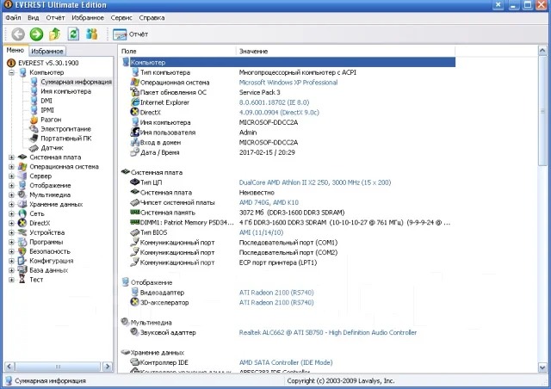Viewport: 551px width, 389px height.
Task: Click the Realtek ALC662 audio controller link
Action: tap(328, 332)
